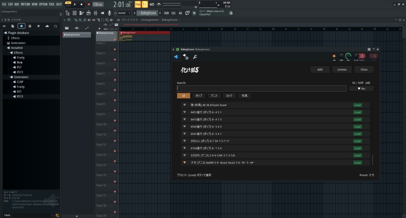406x218 pixels.
Task: Toggle favorite heart for 6451進行 preset
Action: point(185,112)
